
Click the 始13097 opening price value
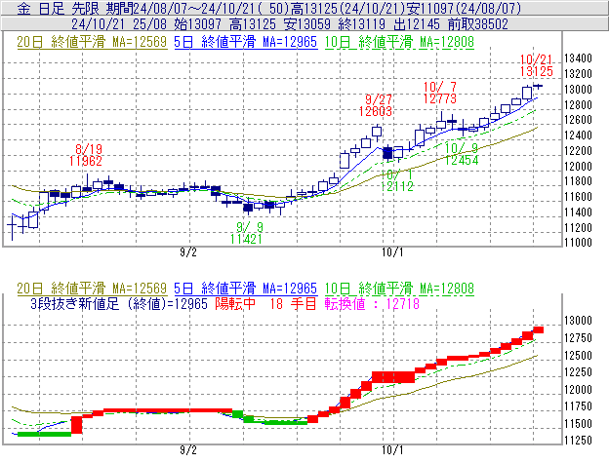(198, 24)
